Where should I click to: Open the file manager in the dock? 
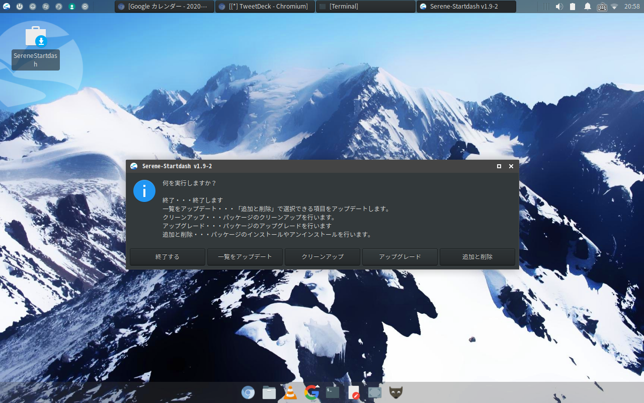(x=269, y=392)
